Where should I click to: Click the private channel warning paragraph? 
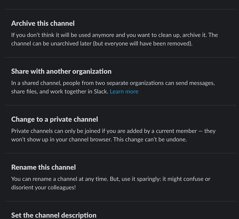tap(113, 135)
